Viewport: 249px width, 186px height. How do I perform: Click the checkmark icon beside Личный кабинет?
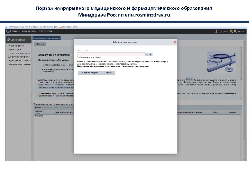tap(9, 40)
